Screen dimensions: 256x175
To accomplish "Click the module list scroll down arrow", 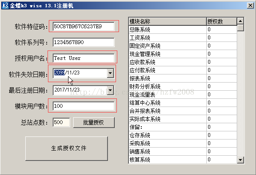I will click(x=240, y=160).
